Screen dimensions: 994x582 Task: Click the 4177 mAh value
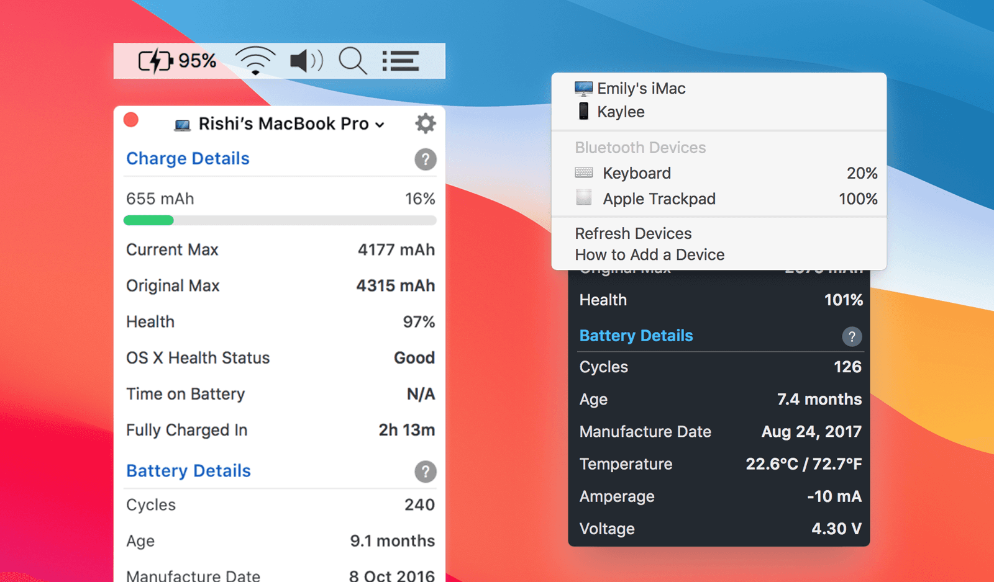[x=396, y=249]
